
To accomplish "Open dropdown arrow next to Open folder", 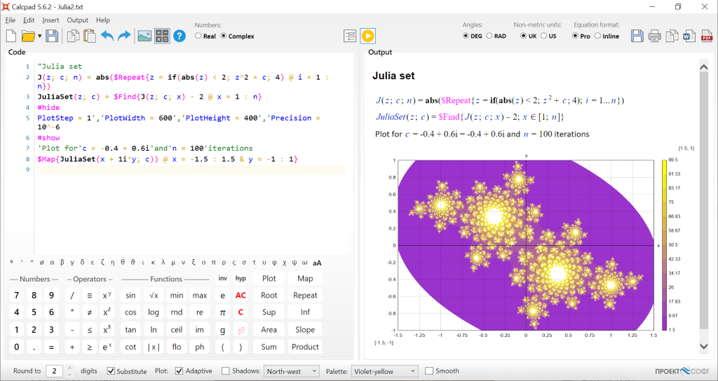I will pyautogui.click(x=39, y=36).
